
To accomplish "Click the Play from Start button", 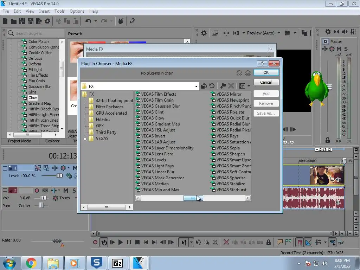I will (x=112, y=242).
